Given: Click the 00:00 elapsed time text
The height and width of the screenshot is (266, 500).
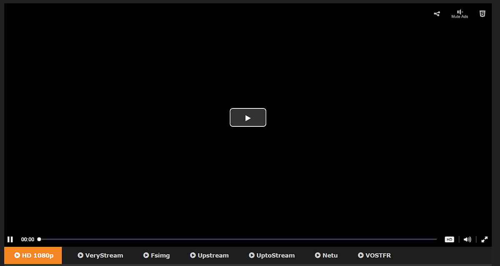Looking at the screenshot, I should pyautogui.click(x=27, y=239).
